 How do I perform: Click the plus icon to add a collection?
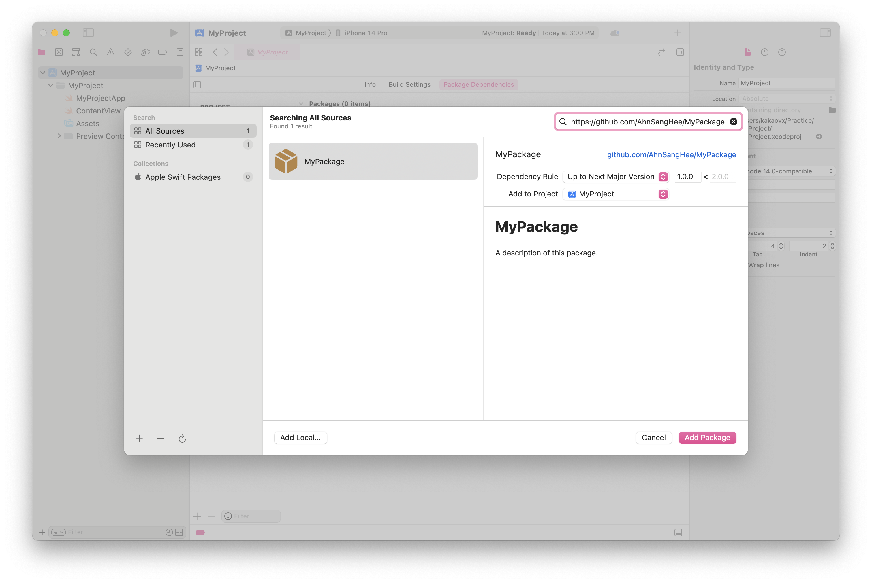click(x=140, y=438)
